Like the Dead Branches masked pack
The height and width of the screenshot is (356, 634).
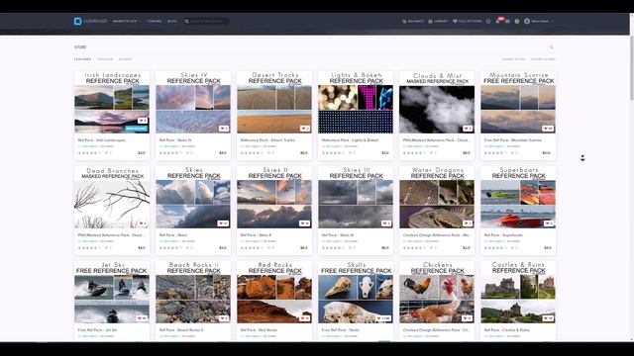tap(143, 223)
